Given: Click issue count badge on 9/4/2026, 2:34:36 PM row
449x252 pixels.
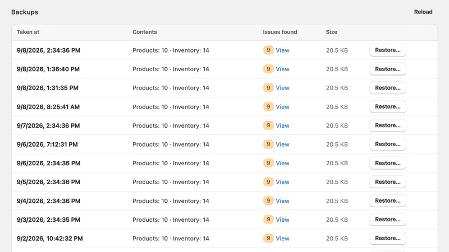Looking at the screenshot, I should pyautogui.click(x=268, y=200).
